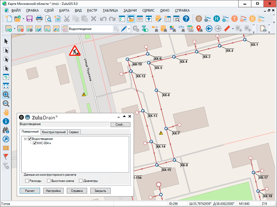This screenshot has width=277, height=207.
Task: Uncheck the КНС-004 н tree item
Action: click(35, 143)
